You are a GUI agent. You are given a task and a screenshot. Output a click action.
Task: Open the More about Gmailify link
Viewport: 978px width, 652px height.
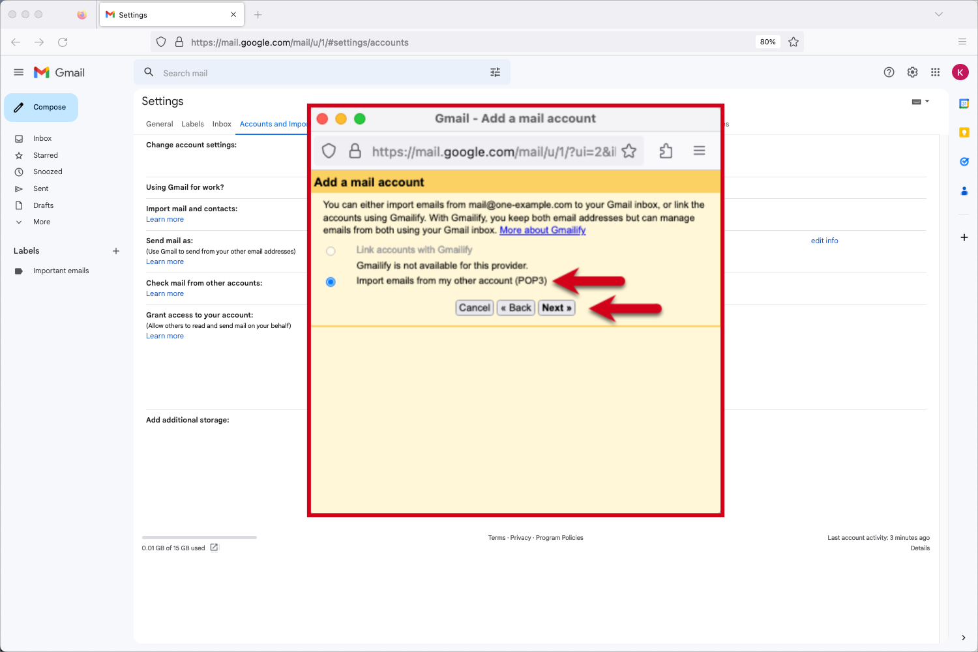pos(542,230)
